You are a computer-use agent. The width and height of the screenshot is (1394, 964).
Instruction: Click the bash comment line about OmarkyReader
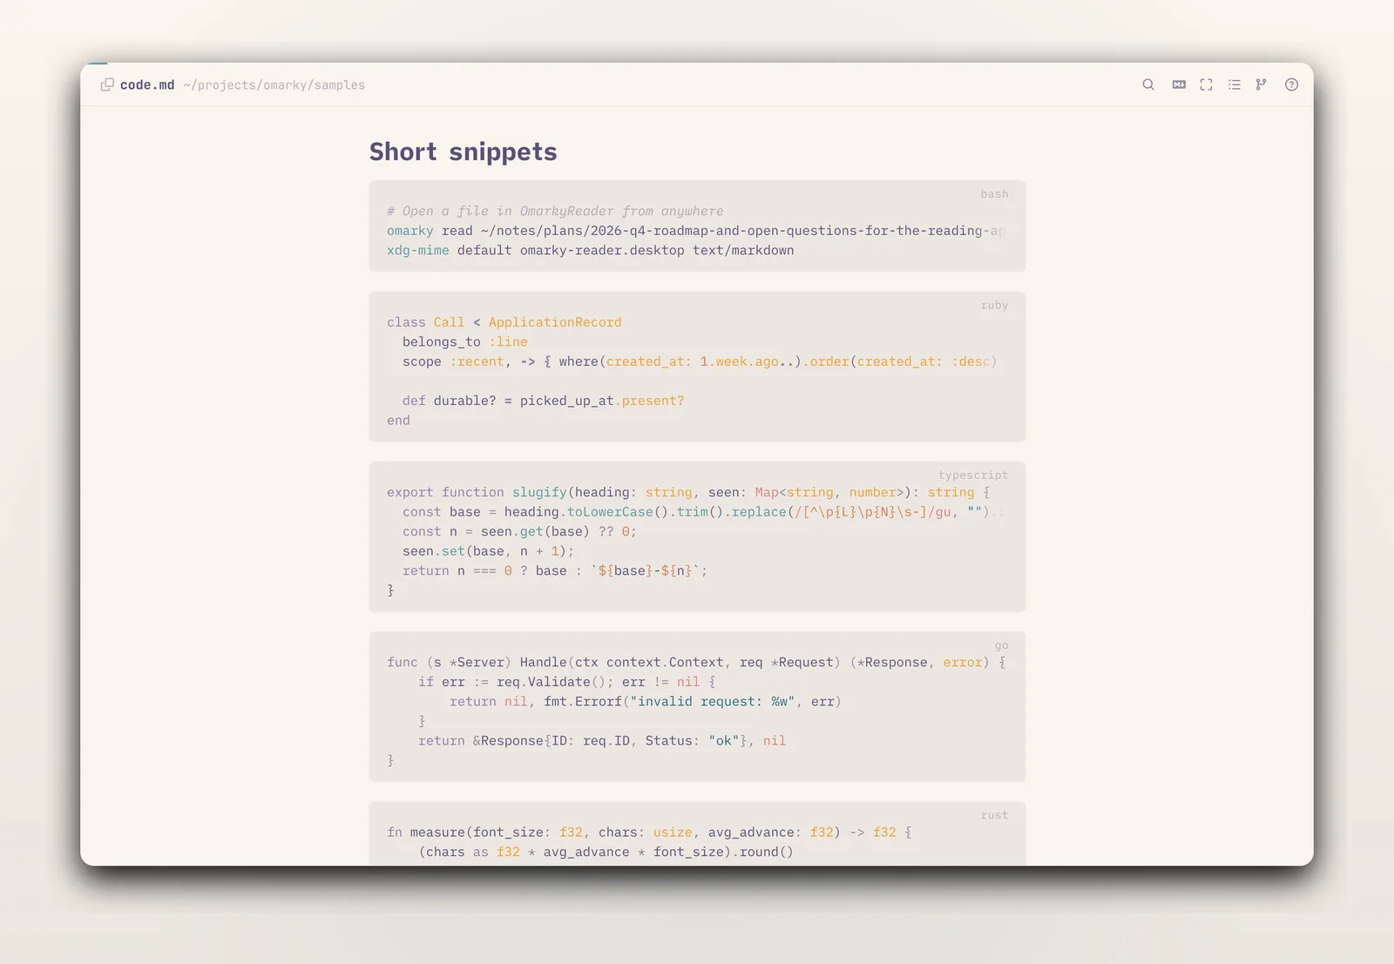(555, 212)
